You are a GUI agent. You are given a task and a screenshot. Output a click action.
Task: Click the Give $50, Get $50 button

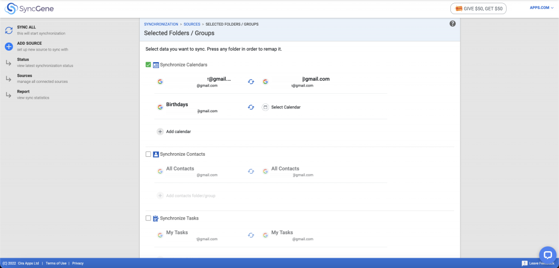[478, 9]
